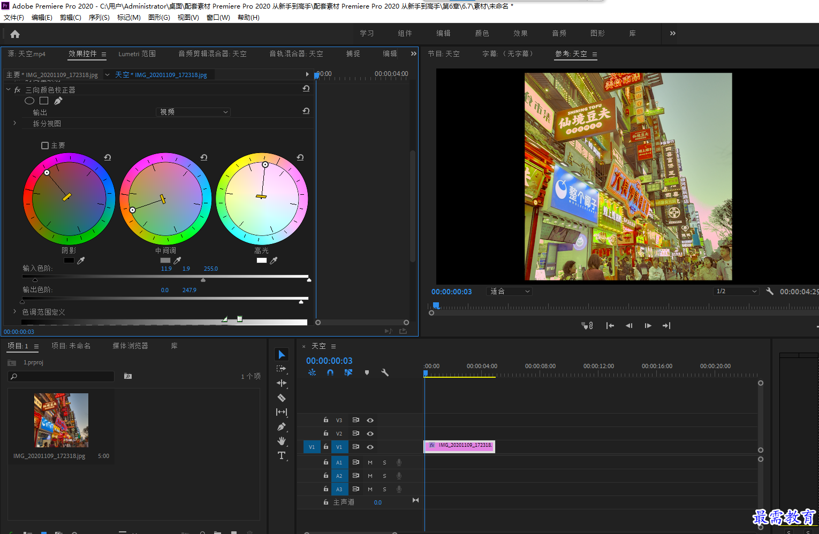The height and width of the screenshot is (534, 819).
Task: Expand the Tonal Range Definition section
Action: coord(14,311)
